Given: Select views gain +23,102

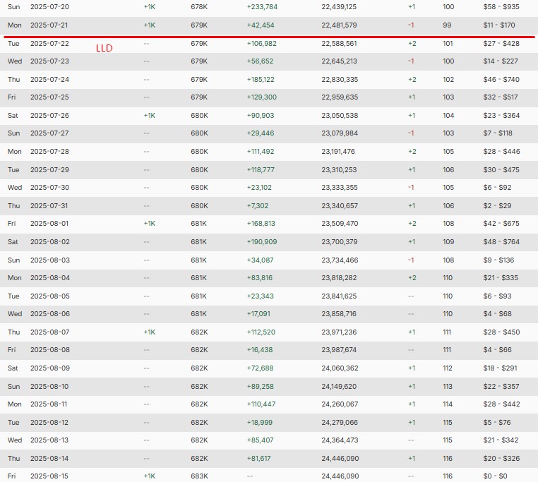Looking at the screenshot, I should pos(259,187).
